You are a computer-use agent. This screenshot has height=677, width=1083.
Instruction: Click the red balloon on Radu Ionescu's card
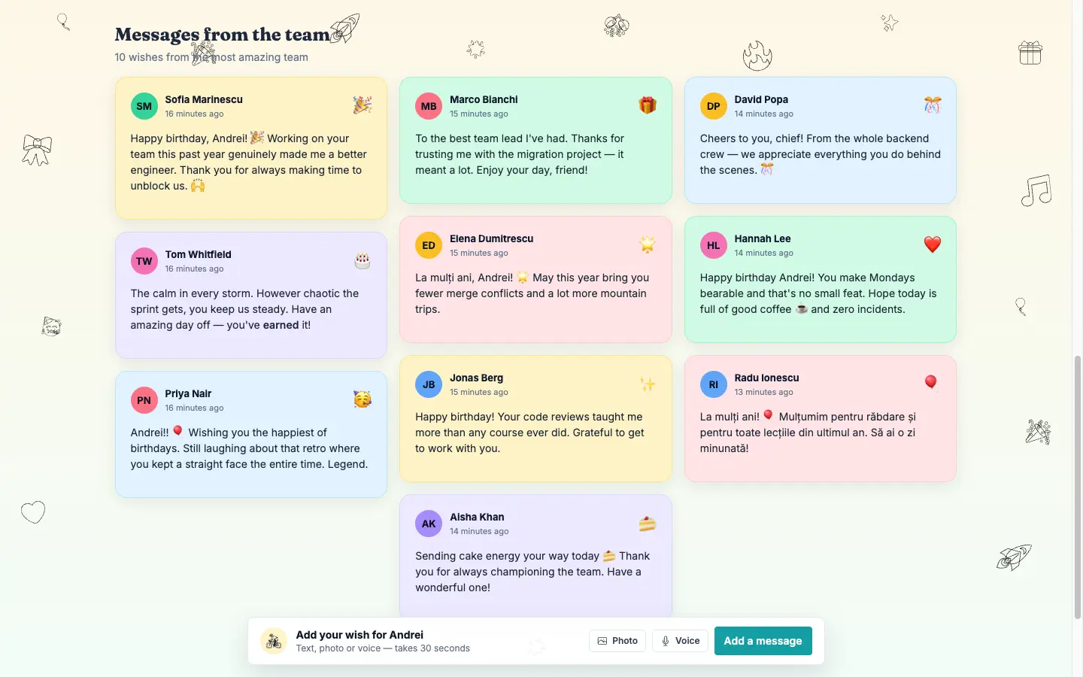(931, 383)
